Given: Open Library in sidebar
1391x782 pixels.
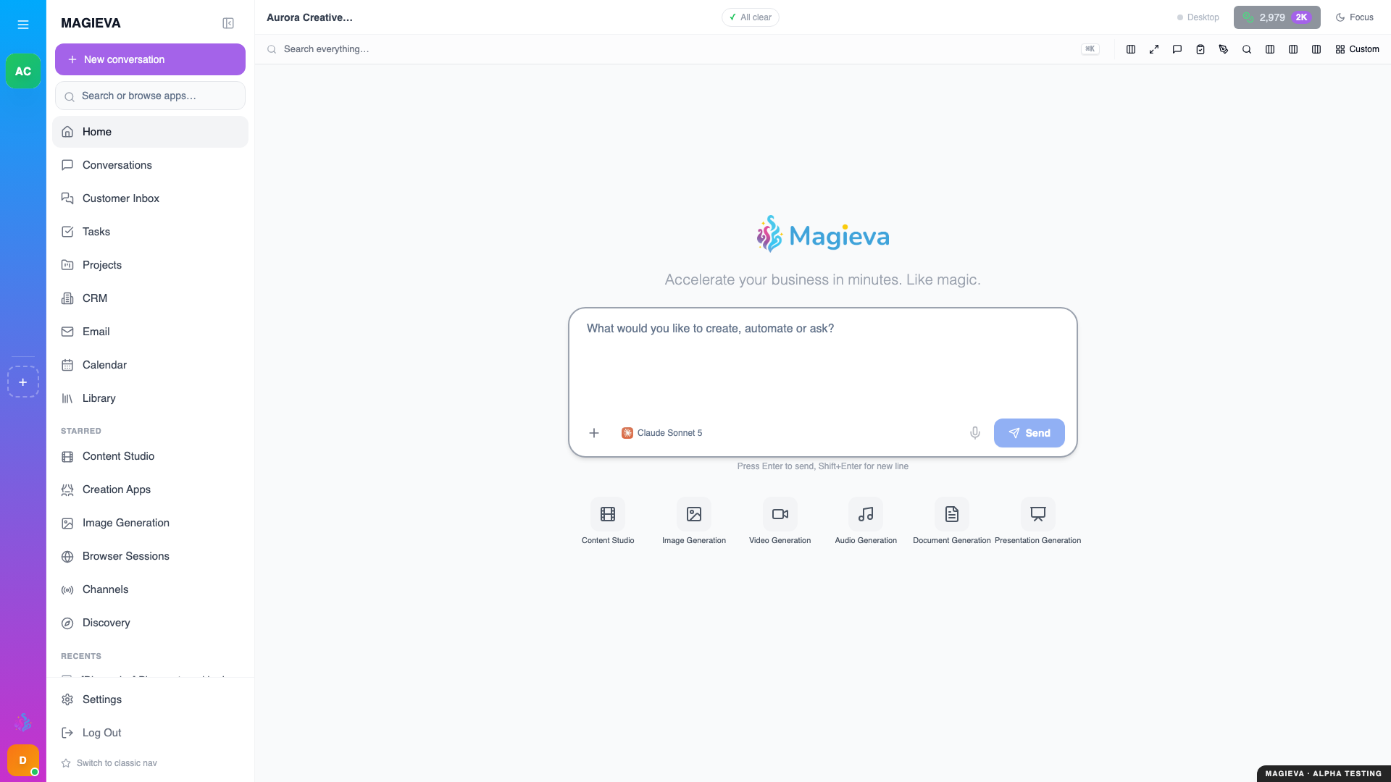Looking at the screenshot, I should coord(150,398).
